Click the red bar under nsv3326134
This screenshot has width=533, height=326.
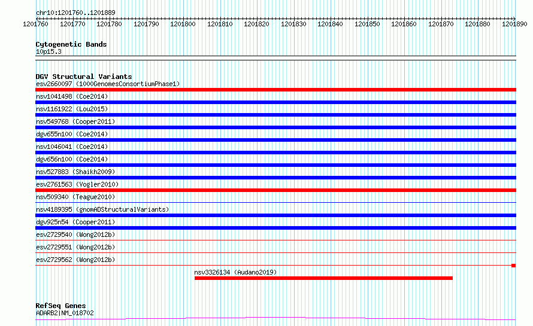click(323, 278)
